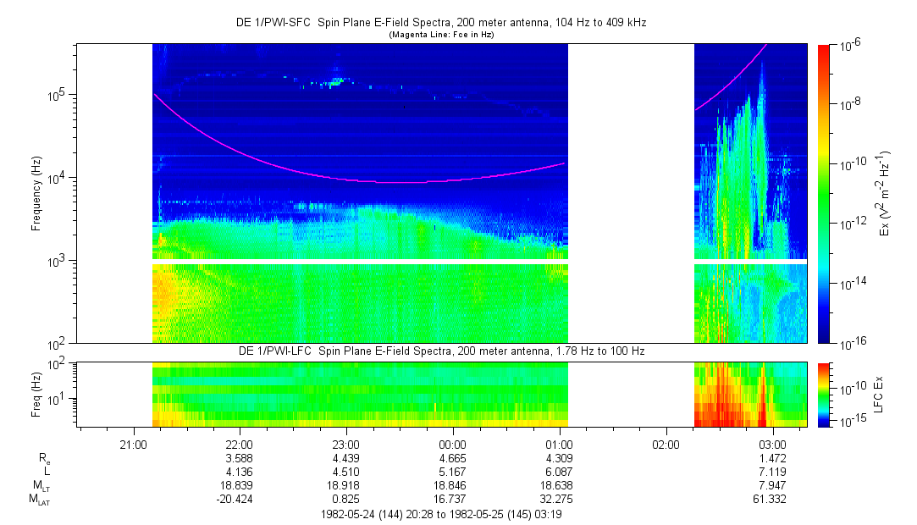This screenshot has width=917, height=525.
Task: Click the 22:00 time axis tick label
Action: pyautogui.click(x=240, y=444)
